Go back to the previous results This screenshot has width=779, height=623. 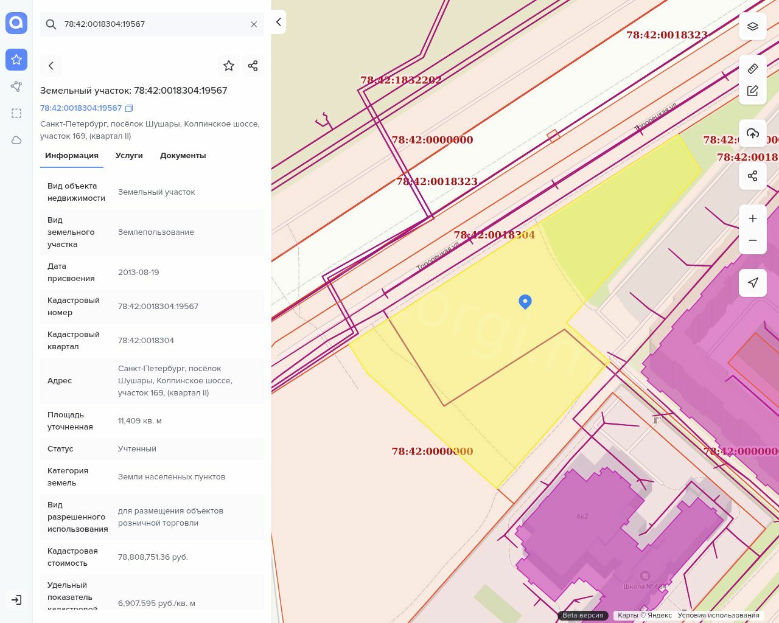[x=51, y=66]
